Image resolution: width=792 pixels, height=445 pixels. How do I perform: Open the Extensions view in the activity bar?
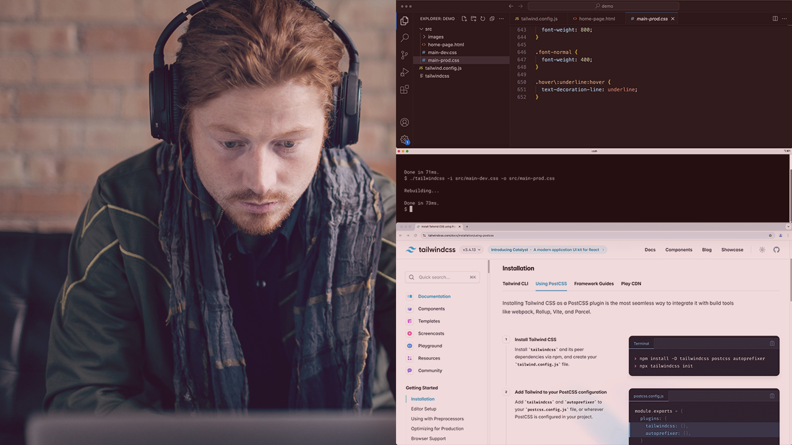(405, 90)
